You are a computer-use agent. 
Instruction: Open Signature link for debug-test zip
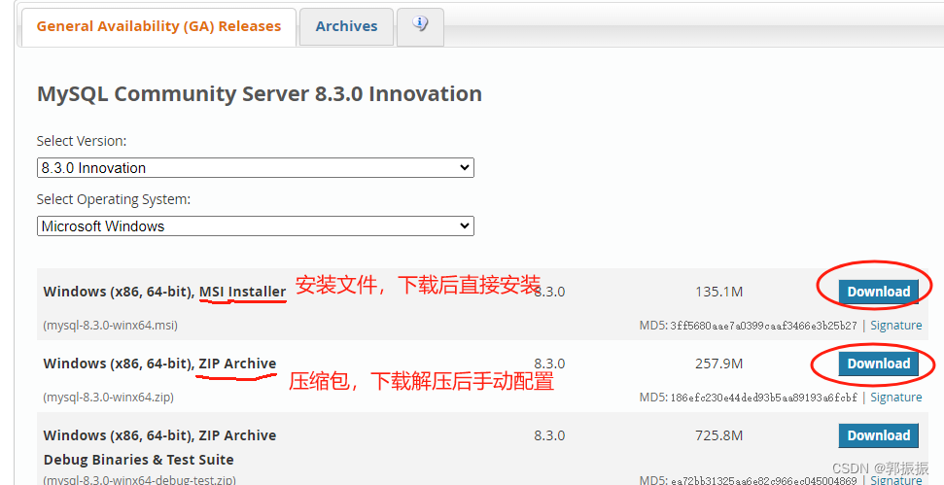click(895, 479)
